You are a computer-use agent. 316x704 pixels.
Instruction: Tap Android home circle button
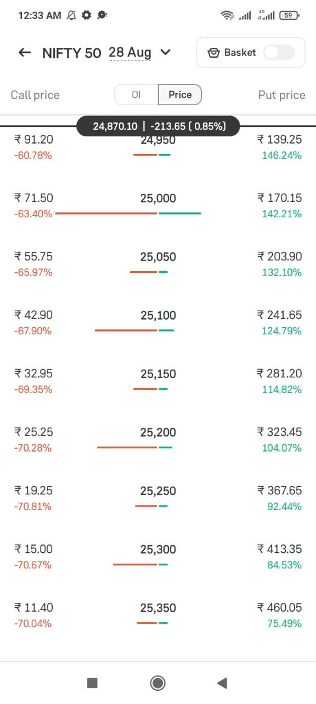pos(158,683)
